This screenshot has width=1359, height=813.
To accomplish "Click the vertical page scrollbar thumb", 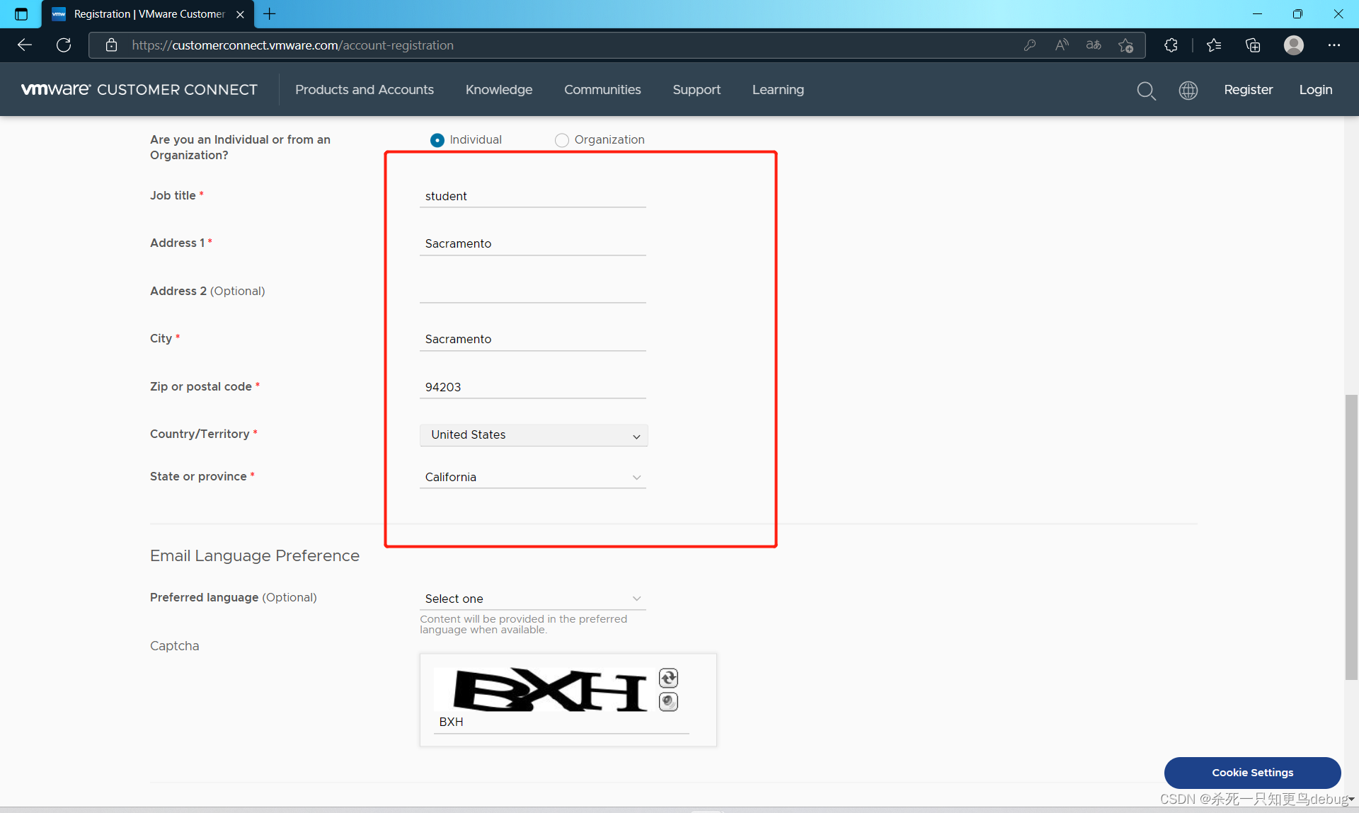I will tap(1351, 538).
